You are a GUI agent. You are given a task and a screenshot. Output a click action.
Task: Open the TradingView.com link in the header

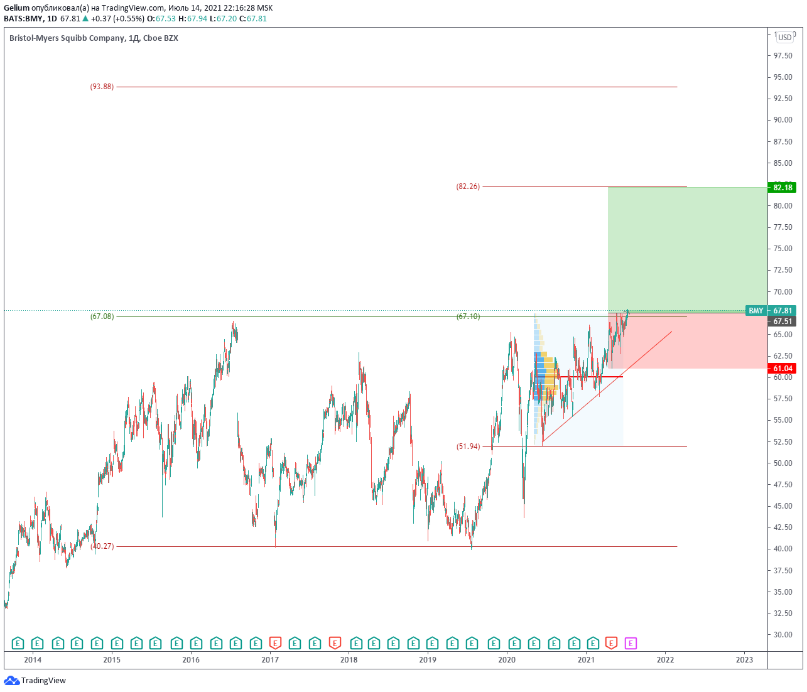coord(133,8)
